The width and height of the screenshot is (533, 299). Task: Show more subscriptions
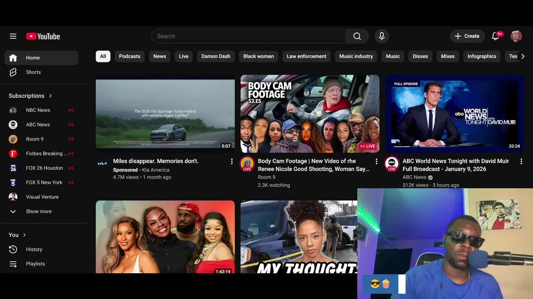pyautogui.click(x=41, y=211)
